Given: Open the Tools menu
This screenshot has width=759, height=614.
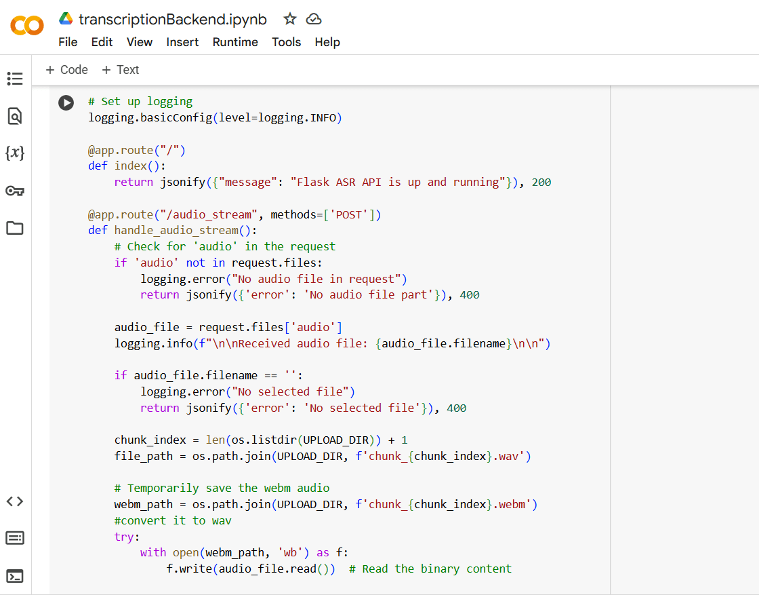Looking at the screenshot, I should coord(286,42).
